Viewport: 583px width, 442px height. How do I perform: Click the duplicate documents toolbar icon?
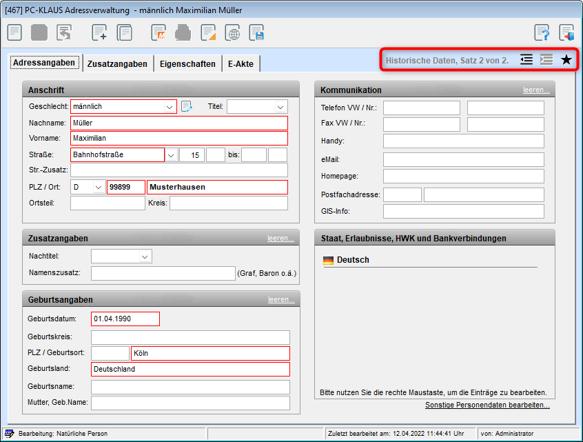tap(125, 32)
